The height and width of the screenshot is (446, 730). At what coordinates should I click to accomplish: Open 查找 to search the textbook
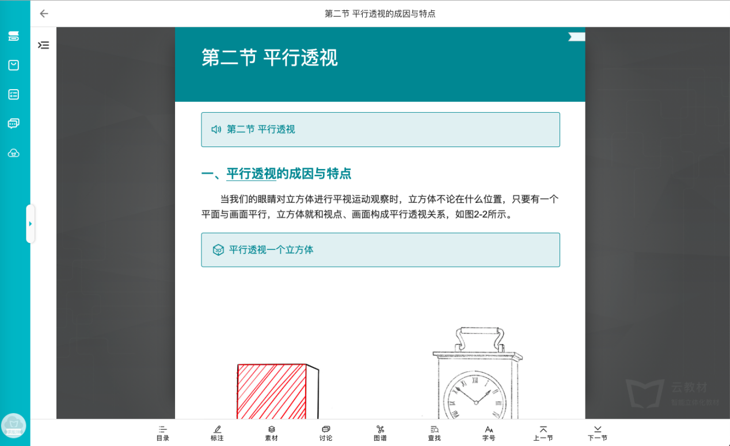434,432
